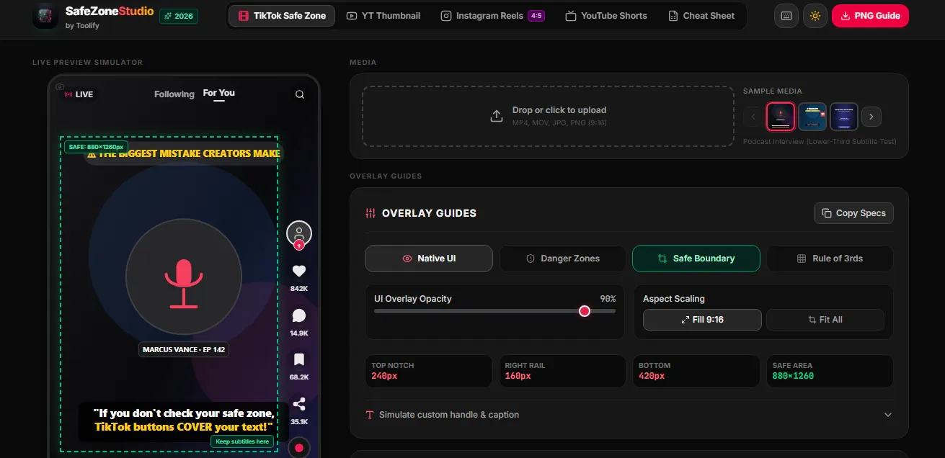Image resolution: width=945 pixels, height=458 pixels.
Task: Toggle the light/dark theme sun icon
Action: tap(815, 16)
